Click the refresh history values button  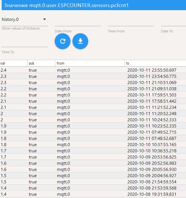(x=63, y=41)
